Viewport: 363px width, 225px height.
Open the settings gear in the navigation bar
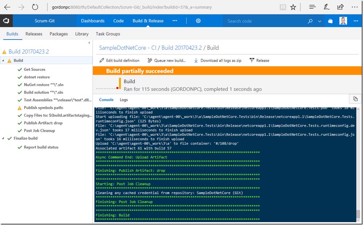[198, 21]
